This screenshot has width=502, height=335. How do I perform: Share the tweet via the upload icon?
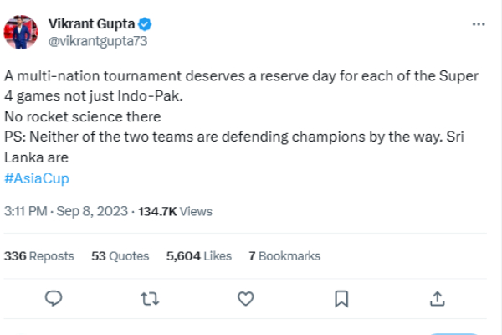pyautogui.click(x=438, y=298)
